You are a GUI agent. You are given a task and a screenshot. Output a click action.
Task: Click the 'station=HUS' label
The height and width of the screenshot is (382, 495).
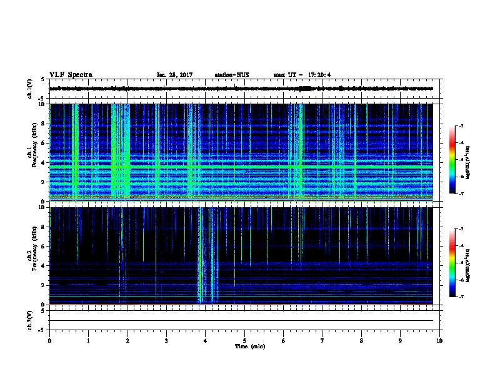[232, 75]
